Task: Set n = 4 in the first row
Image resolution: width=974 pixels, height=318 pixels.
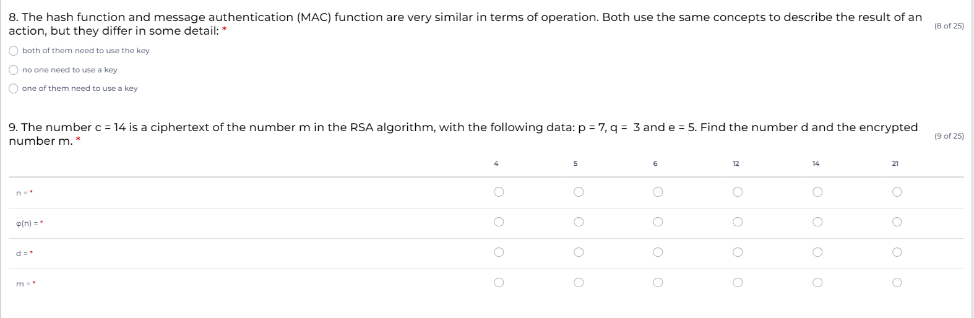Action: (x=499, y=192)
